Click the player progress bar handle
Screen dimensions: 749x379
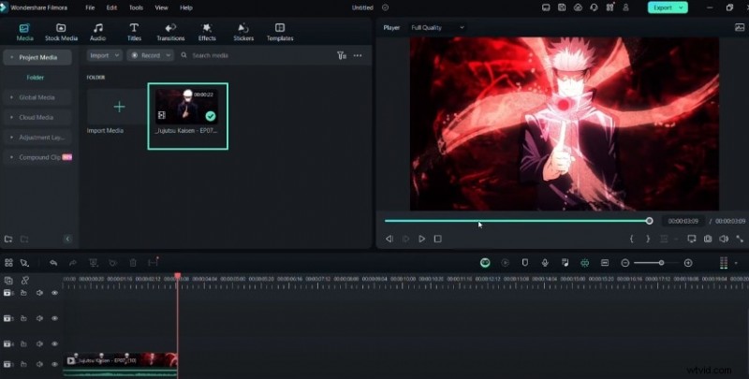coord(649,221)
